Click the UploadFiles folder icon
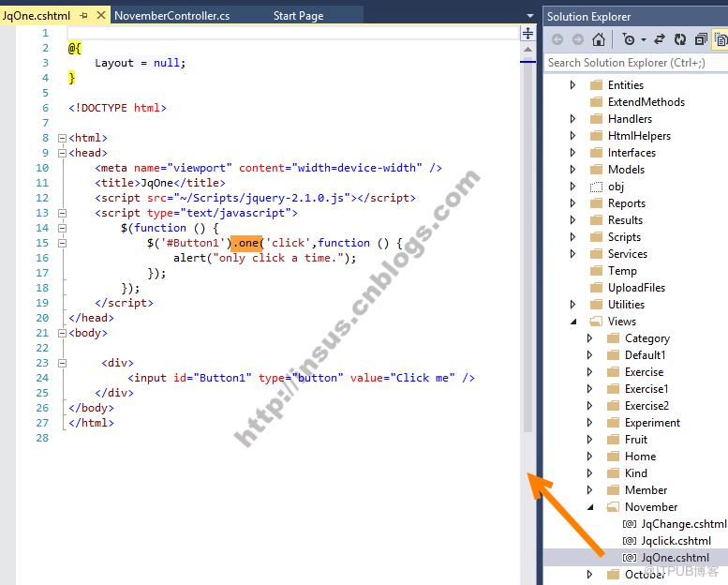The width and height of the screenshot is (728, 585). pos(596,288)
